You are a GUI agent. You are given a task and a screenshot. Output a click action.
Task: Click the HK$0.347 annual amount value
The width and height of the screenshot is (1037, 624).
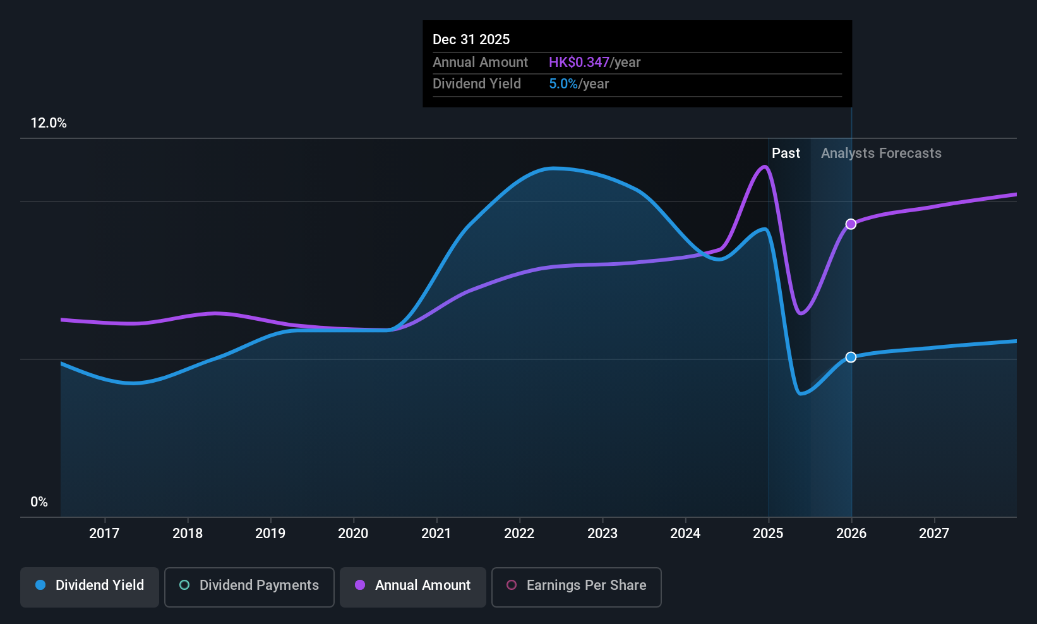[x=579, y=63]
